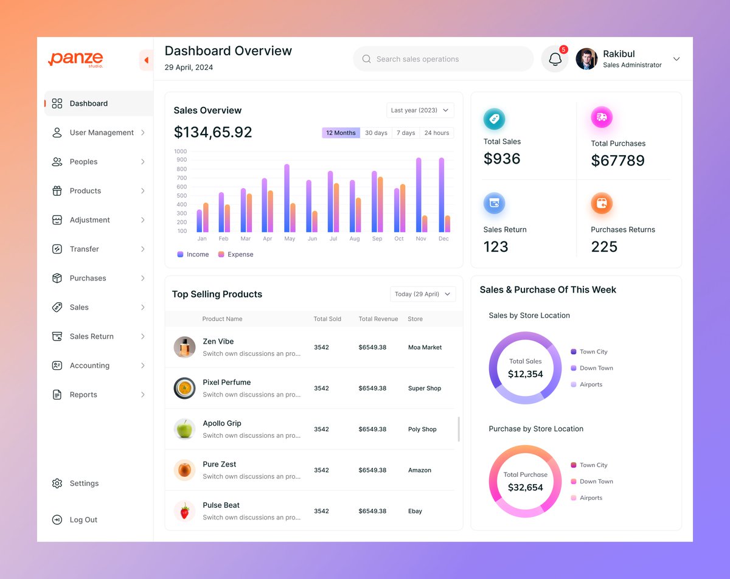Click inside the sales operations search field
Screen dimensions: 730x579
pyautogui.click(x=443, y=58)
